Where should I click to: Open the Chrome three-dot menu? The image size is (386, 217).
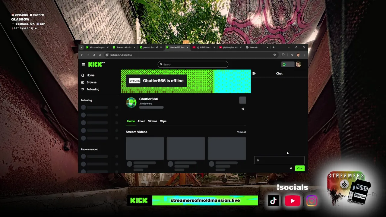304,55
